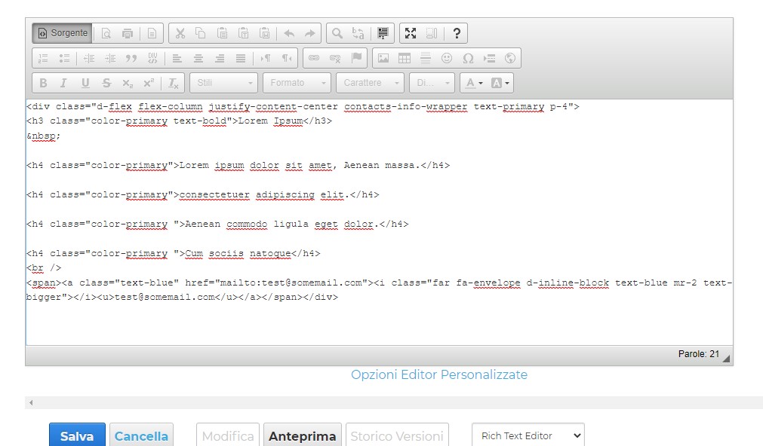Viewport: 763px width, 446px height.
Task: Open the Table insertion icon
Action: coord(405,58)
